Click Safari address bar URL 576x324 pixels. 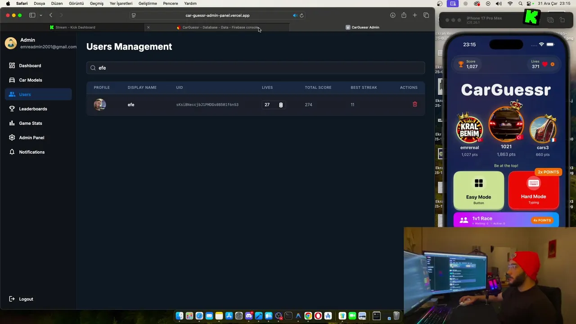point(217,15)
